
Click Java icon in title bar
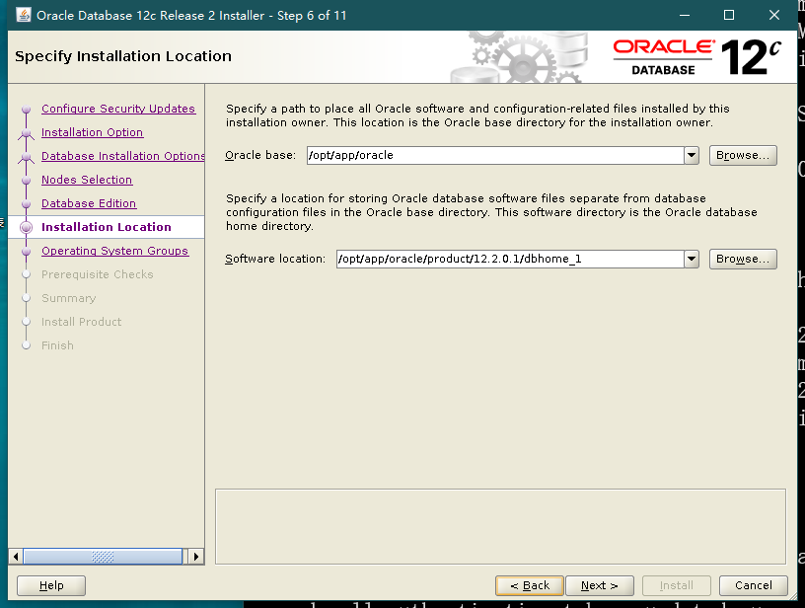pos(23,15)
